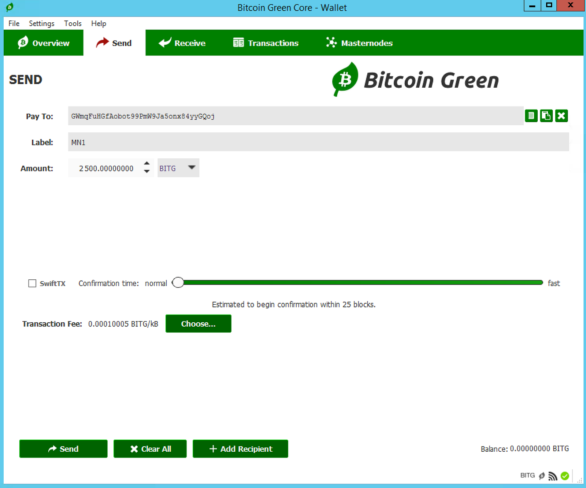Decrease amount with the down arrow
The height and width of the screenshot is (488, 586).
[x=147, y=172]
